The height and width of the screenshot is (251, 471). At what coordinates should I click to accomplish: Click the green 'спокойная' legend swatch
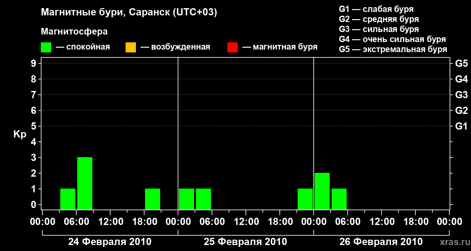point(46,47)
